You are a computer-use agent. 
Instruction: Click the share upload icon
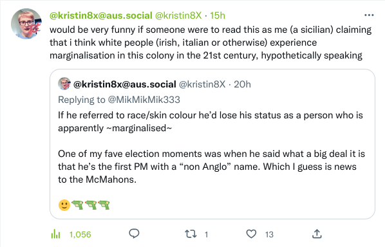[317, 234]
